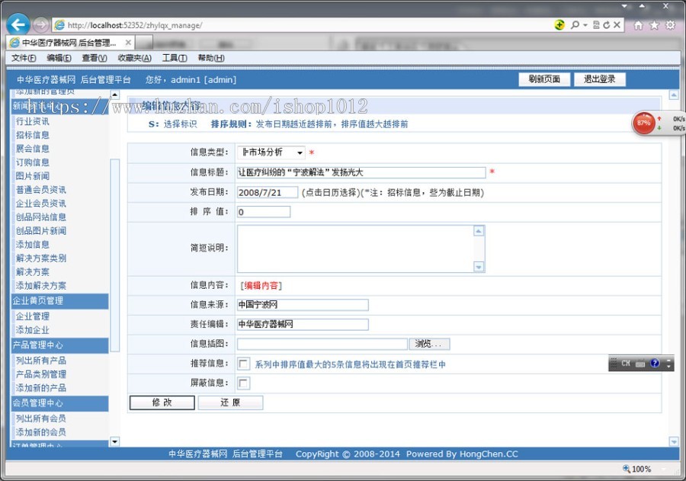Click the 浏览... file browse button
686x481 pixels.
429,344
